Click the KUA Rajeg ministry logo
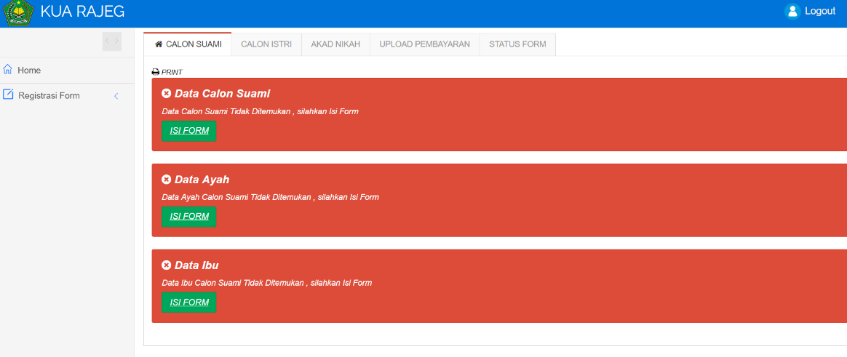The width and height of the screenshot is (847, 357). 18,13
